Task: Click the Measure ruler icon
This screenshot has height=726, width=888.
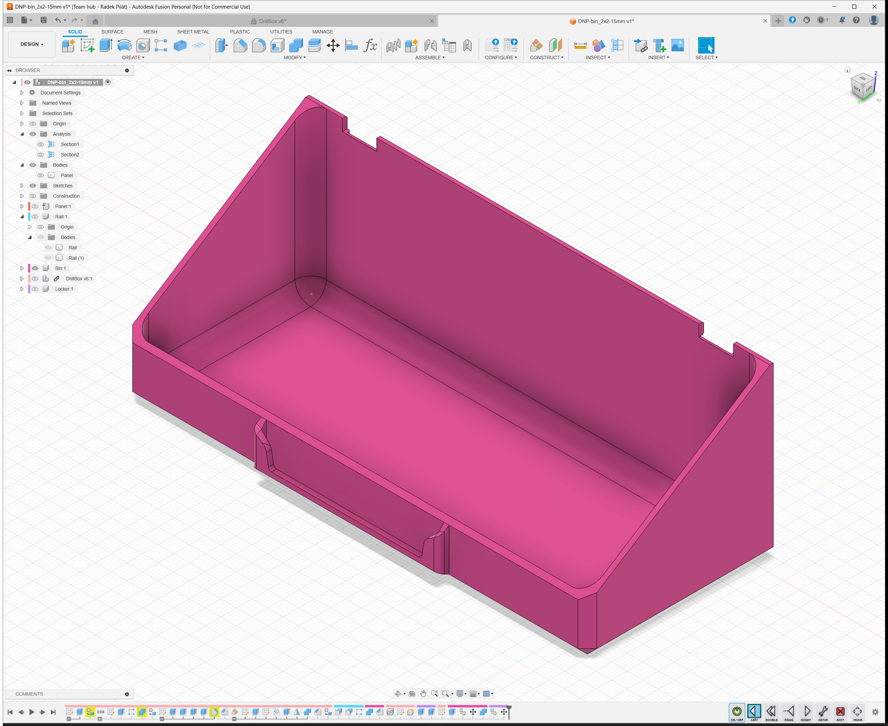Action: [x=580, y=45]
